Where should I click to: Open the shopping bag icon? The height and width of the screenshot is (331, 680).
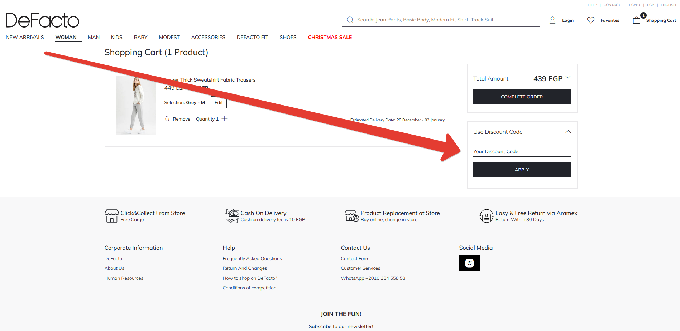tap(637, 20)
